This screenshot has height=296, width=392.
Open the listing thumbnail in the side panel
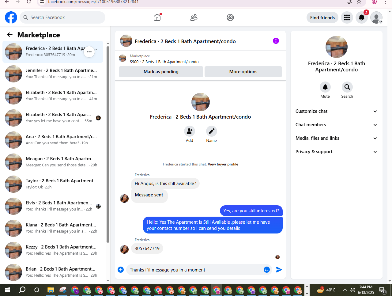pos(337,47)
